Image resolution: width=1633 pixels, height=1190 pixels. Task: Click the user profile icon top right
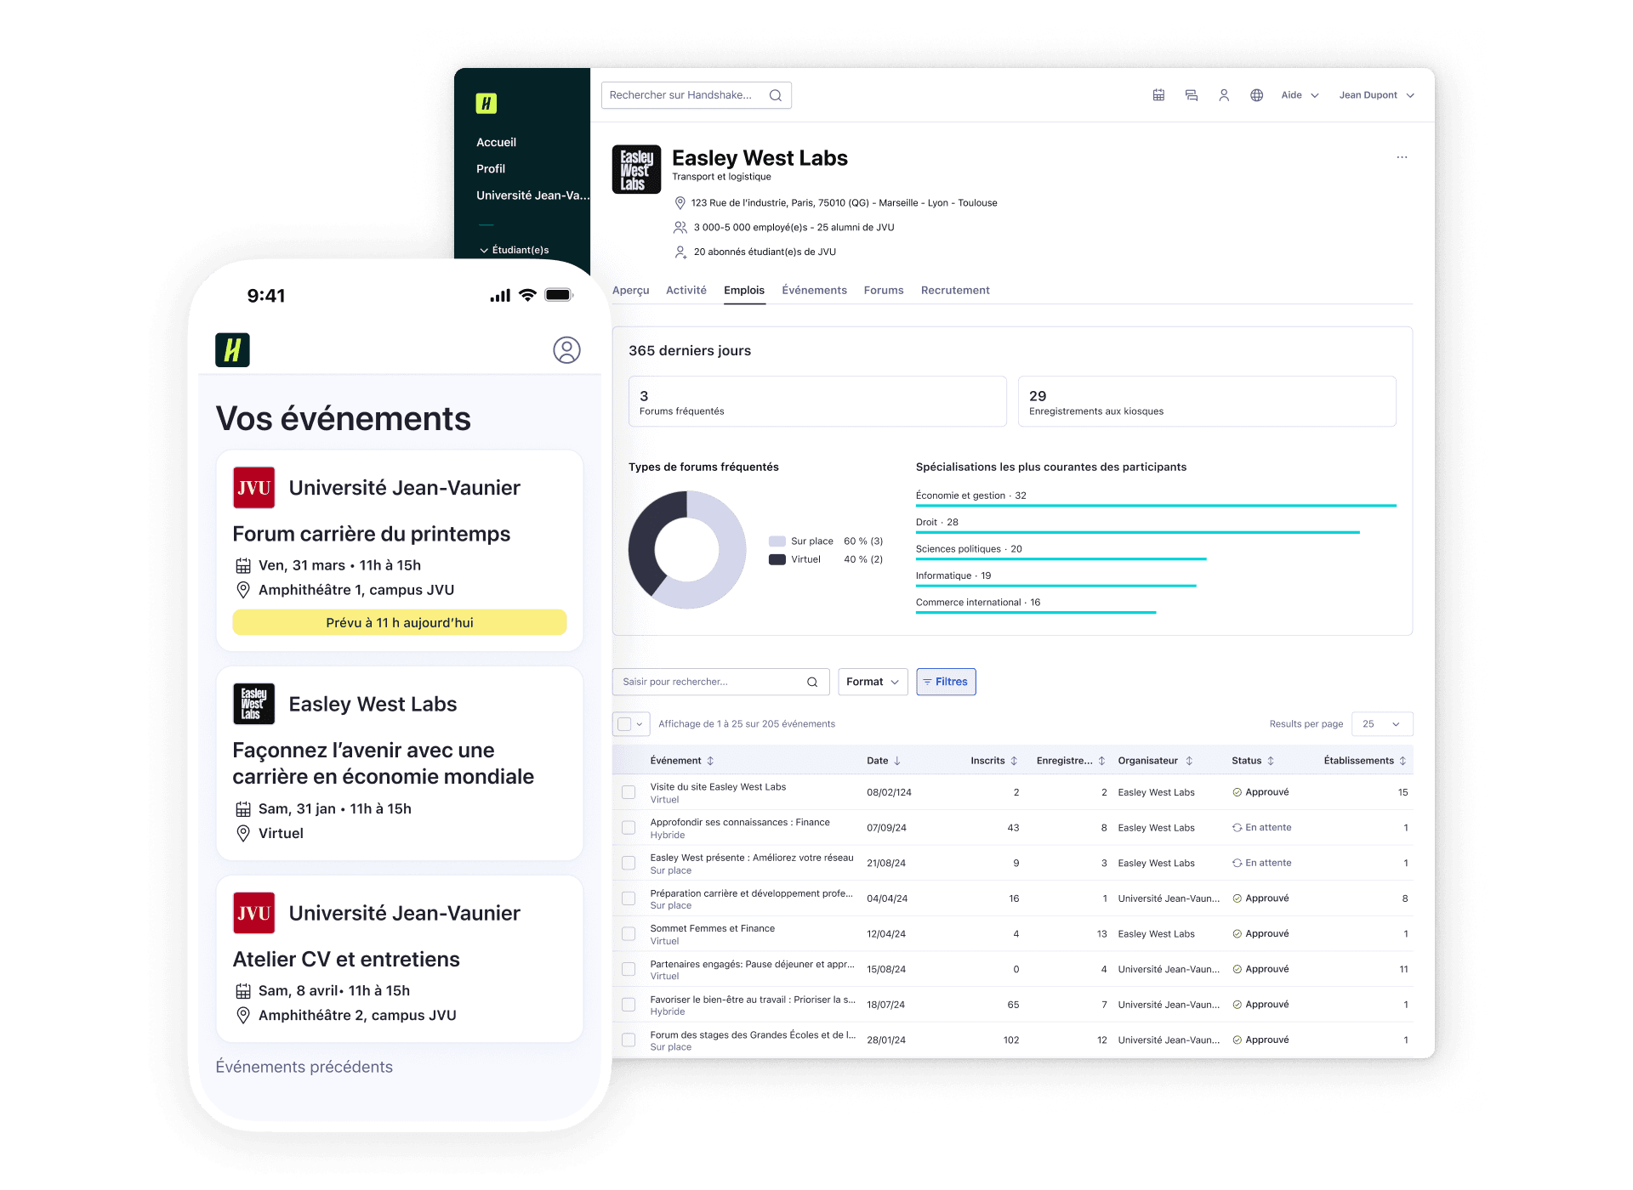(1224, 95)
